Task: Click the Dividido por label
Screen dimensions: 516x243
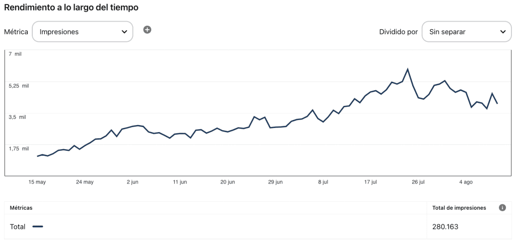Action: point(398,32)
